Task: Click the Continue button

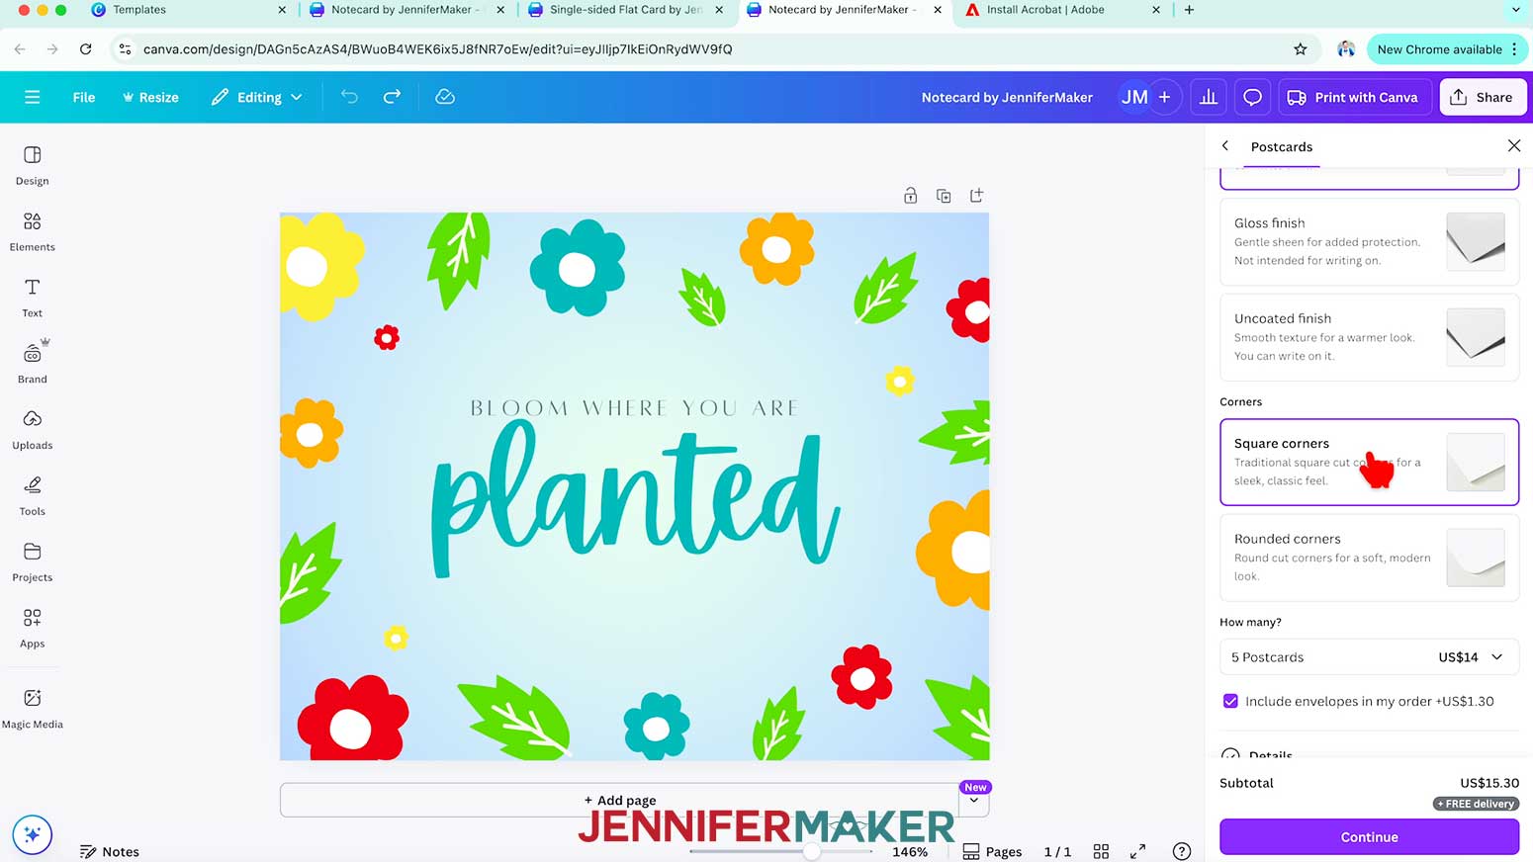Action: pos(1369,836)
